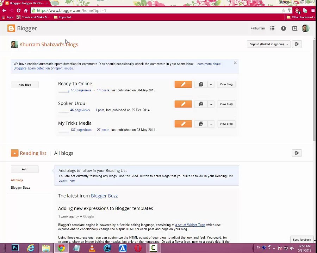View blog for Ready To Online

(226, 84)
